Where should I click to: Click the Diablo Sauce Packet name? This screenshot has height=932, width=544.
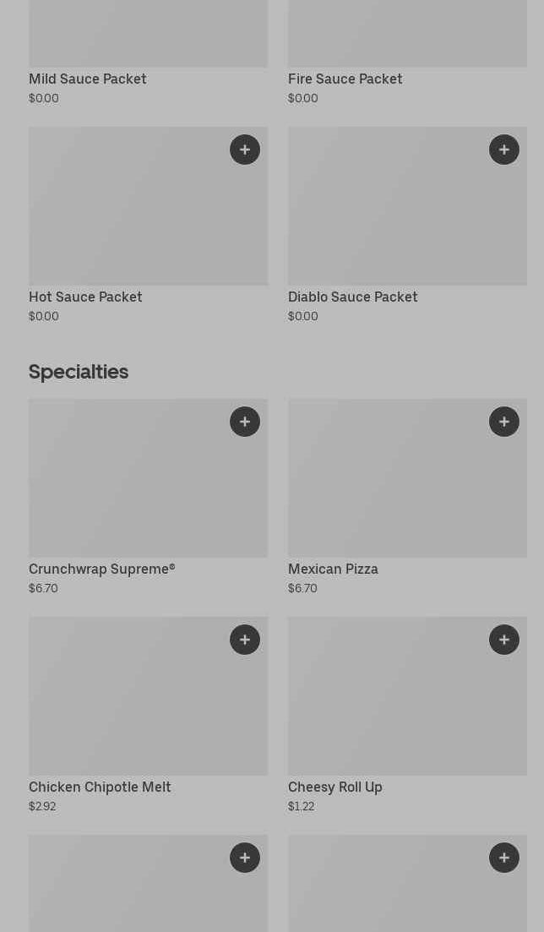click(x=352, y=297)
